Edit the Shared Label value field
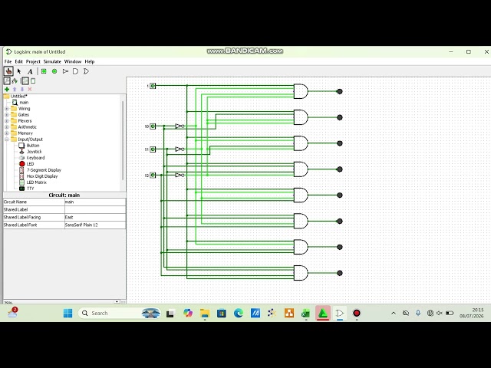491x368 pixels. 95,209
